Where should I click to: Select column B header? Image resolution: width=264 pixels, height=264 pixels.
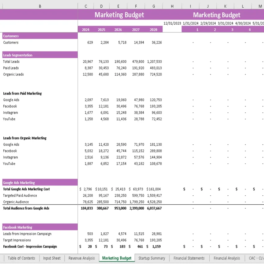coord(40,6)
